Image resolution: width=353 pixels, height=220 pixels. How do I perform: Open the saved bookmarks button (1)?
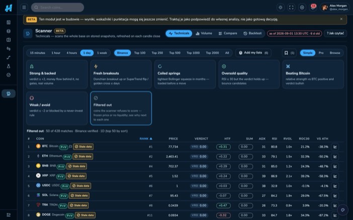(289, 53)
